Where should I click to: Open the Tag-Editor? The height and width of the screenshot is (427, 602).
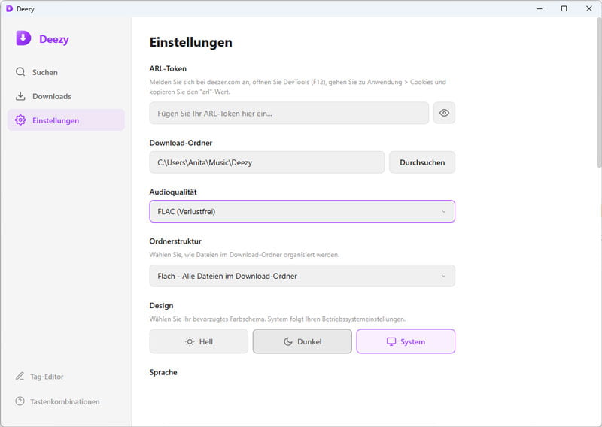(40, 377)
